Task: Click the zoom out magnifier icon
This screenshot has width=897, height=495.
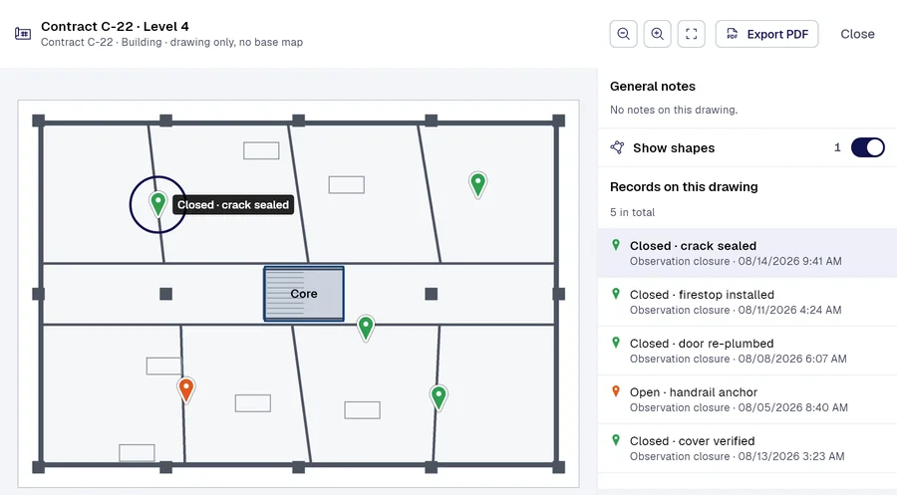Action: point(623,34)
